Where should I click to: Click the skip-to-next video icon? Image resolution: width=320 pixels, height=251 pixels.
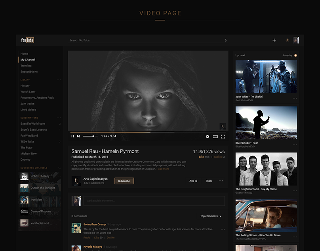click(78, 136)
